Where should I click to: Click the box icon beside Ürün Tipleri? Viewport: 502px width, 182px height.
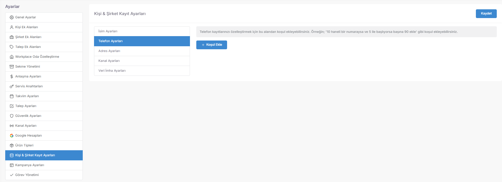coord(12,145)
